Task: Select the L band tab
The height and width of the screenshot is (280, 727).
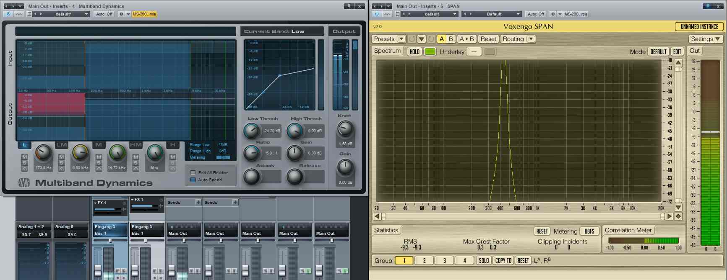Action: click(x=24, y=145)
